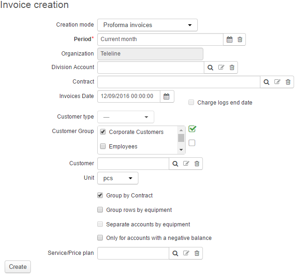Search for a Division Account
Image resolution: width=295 pixels, height=274 pixels.
point(210,67)
